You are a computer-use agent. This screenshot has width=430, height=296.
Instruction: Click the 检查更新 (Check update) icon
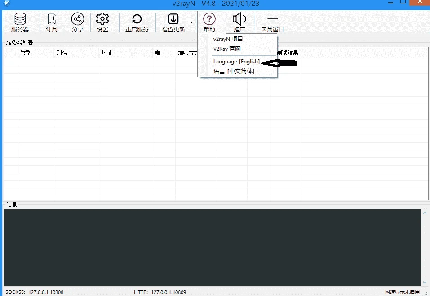click(x=173, y=22)
